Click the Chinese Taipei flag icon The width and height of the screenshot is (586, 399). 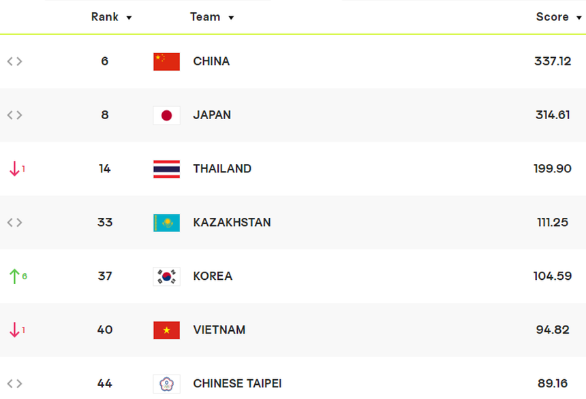(166, 384)
